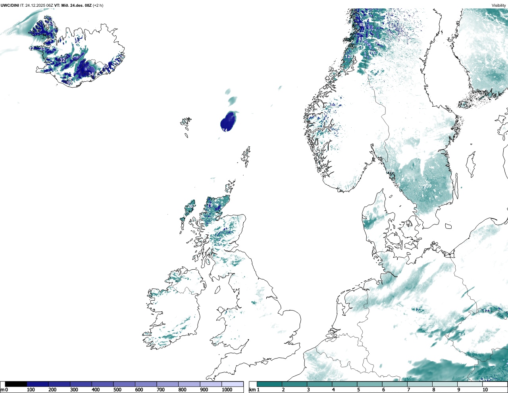Click the '120' value on the Norwegian coast
The width and height of the screenshot is (508, 393).
[x=349, y=56]
